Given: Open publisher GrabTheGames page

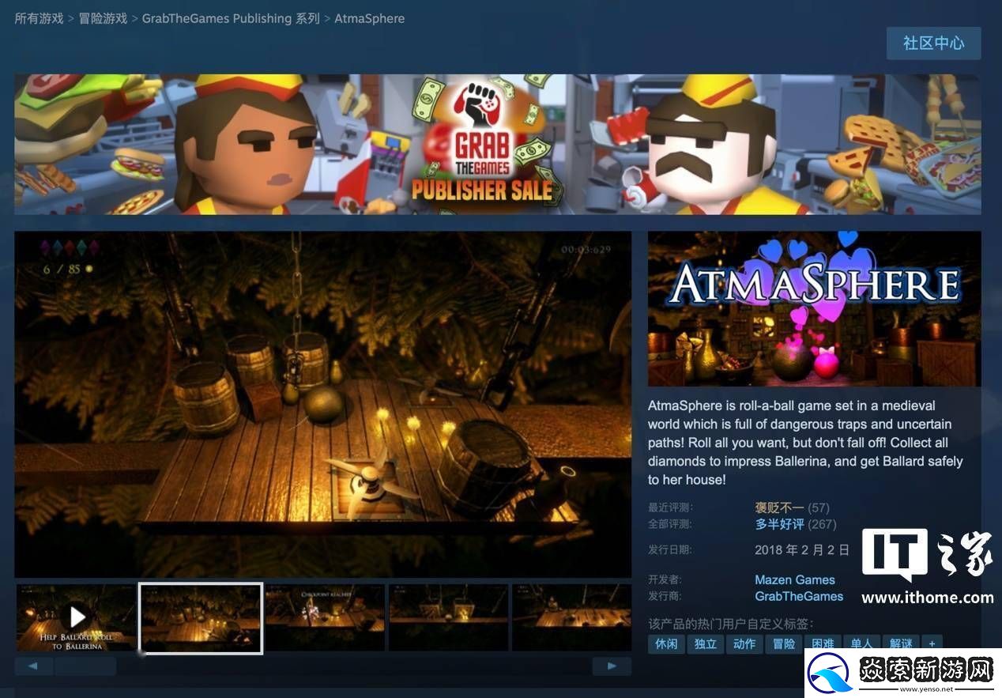Looking at the screenshot, I should 799,596.
